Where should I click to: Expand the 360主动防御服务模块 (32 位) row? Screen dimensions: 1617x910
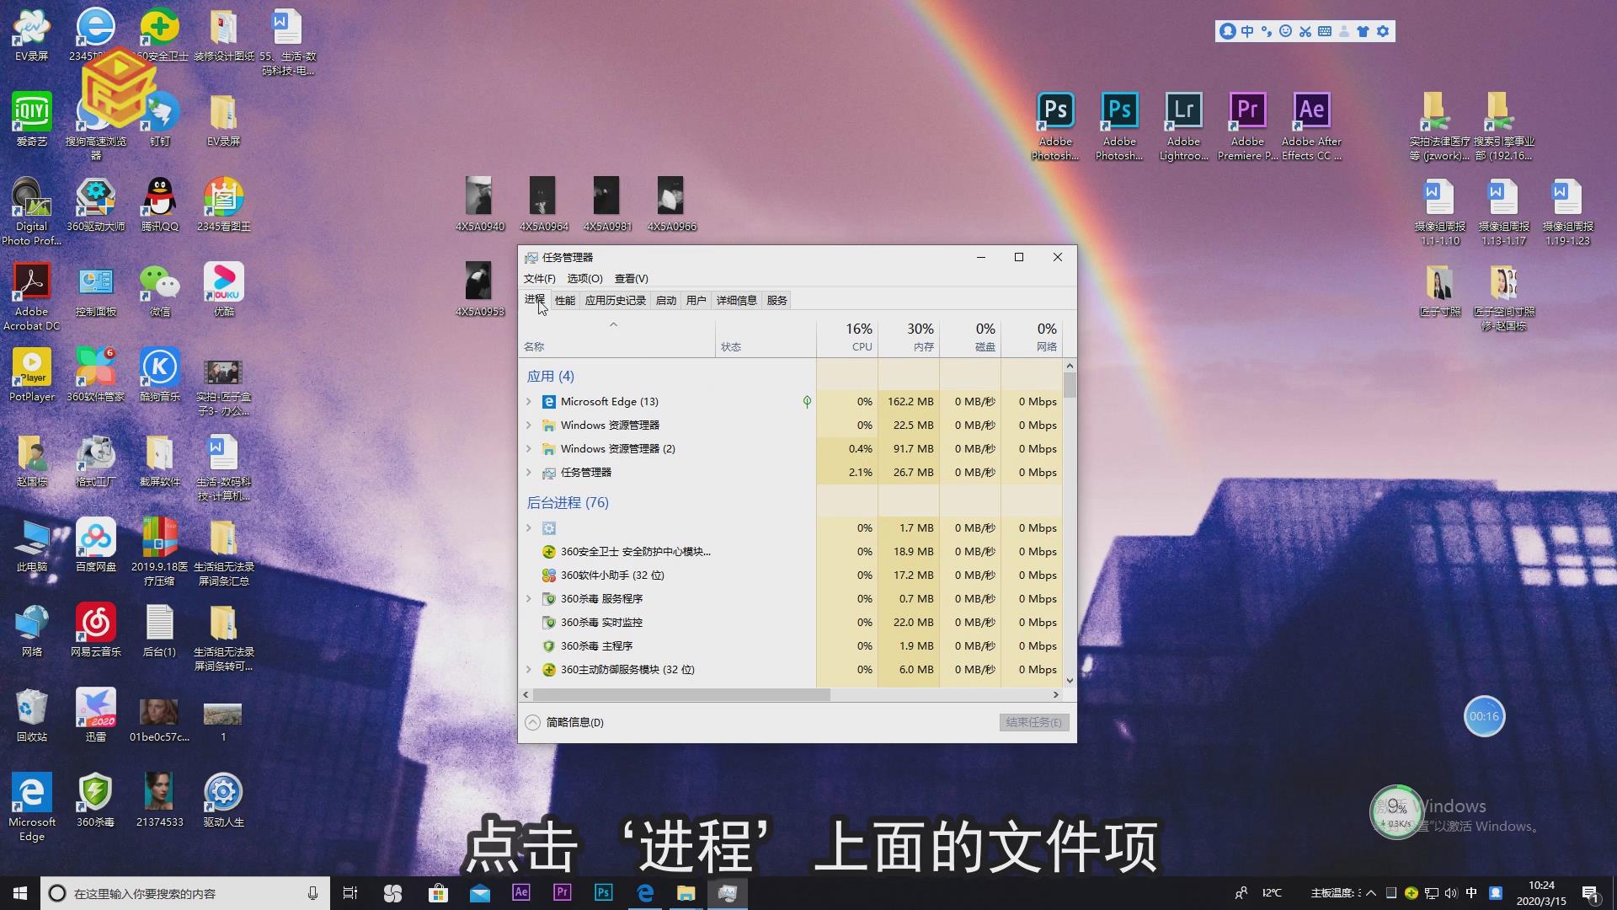[x=529, y=670]
